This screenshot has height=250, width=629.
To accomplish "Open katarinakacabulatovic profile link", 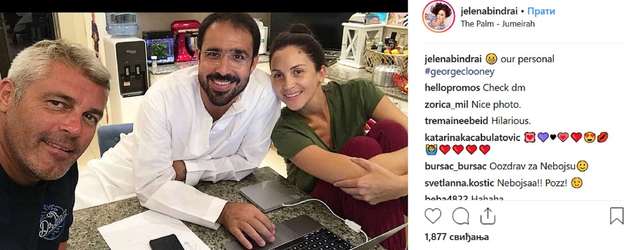I will 472,137.
